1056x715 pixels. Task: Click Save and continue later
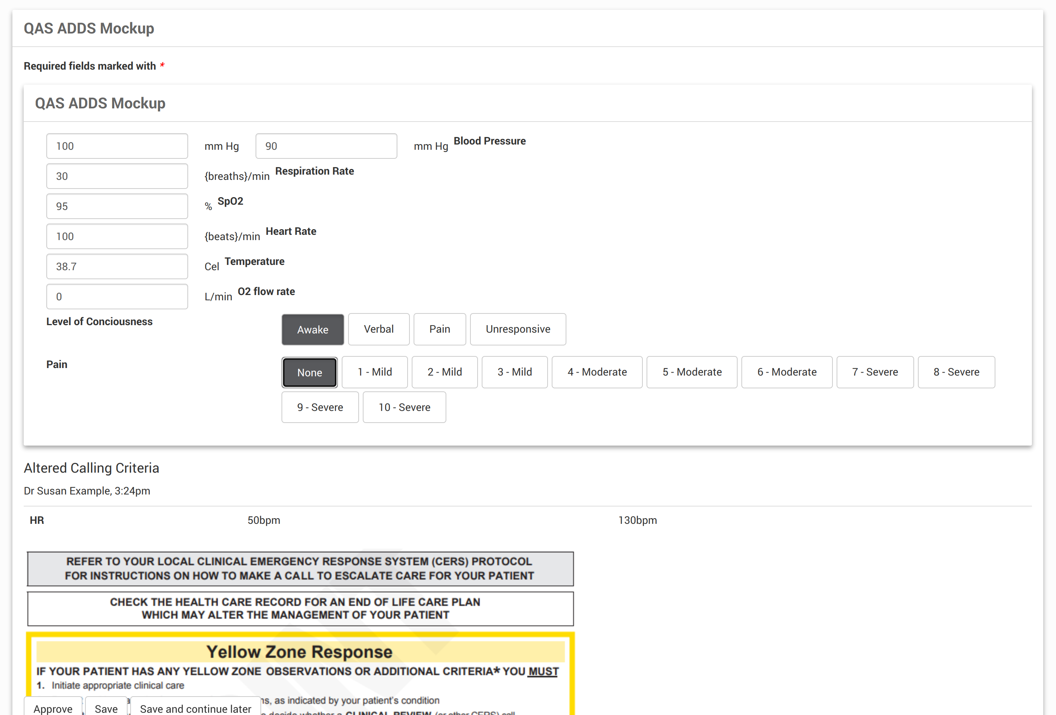coord(195,708)
